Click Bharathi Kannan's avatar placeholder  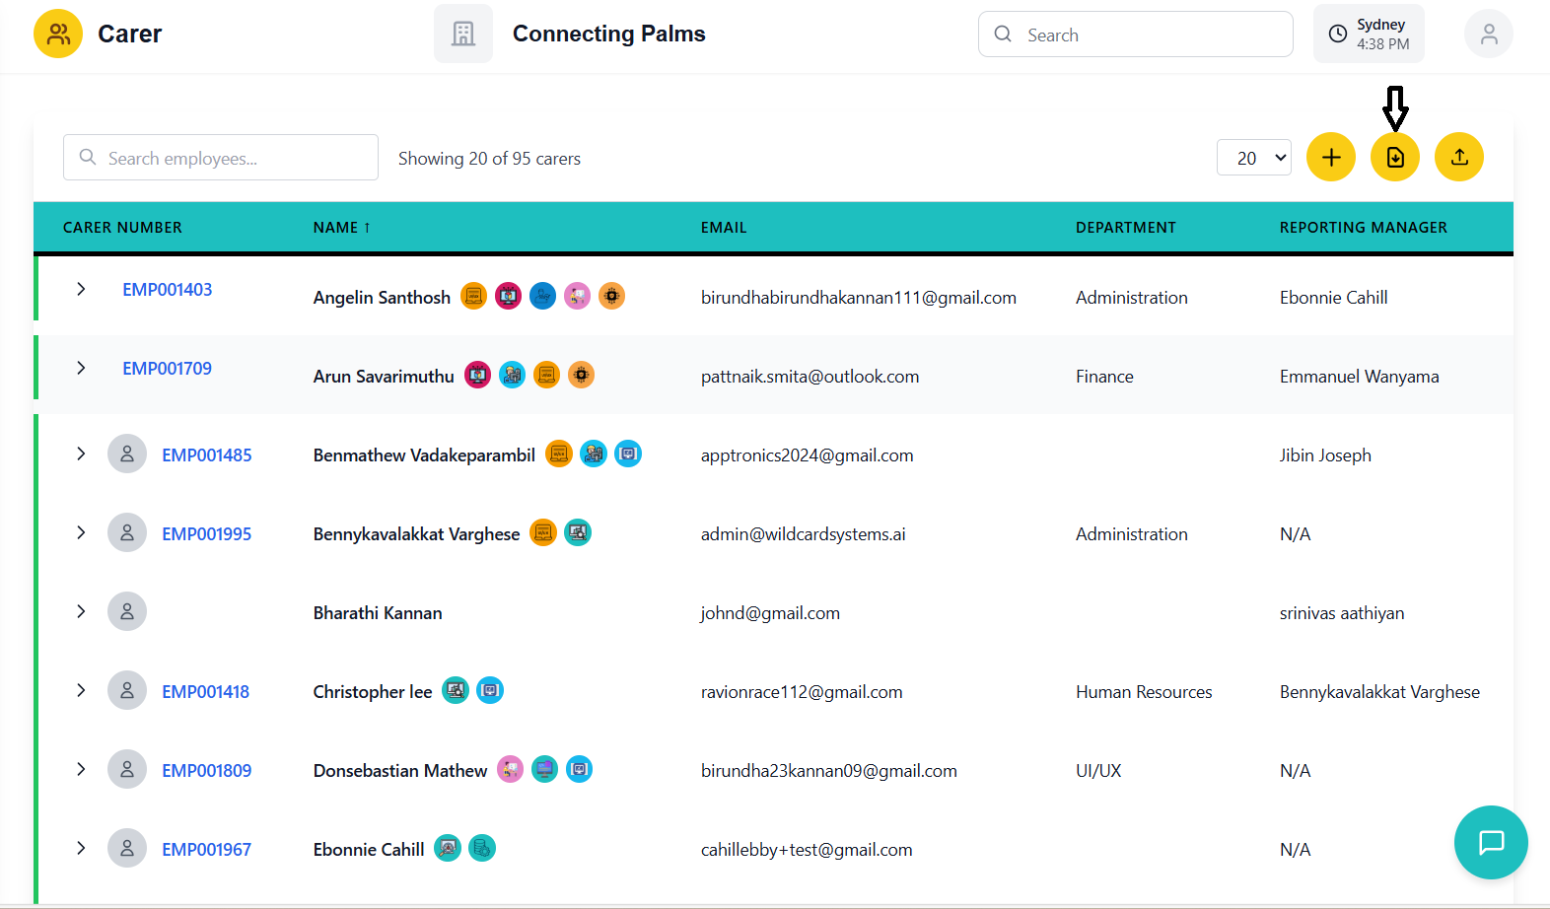pos(127,612)
